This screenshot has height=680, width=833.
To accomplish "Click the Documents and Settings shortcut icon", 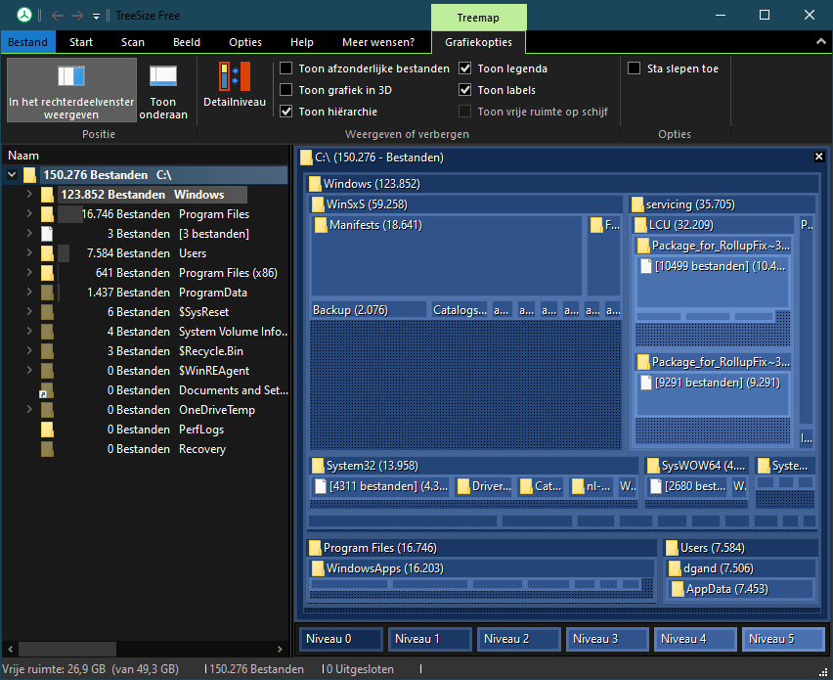I will click(x=47, y=390).
